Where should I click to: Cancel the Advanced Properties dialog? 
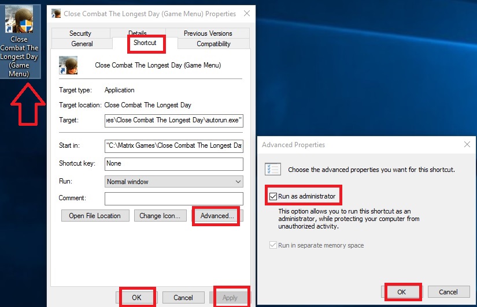[449, 292]
